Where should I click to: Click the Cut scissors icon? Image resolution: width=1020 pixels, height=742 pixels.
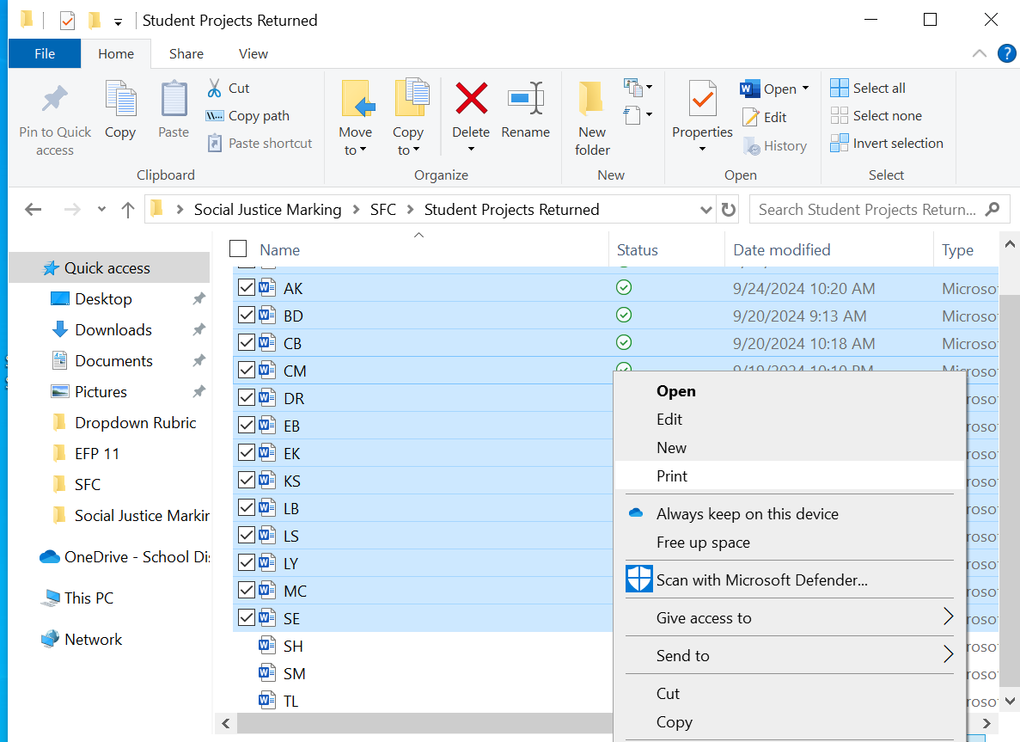[x=214, y=88]
